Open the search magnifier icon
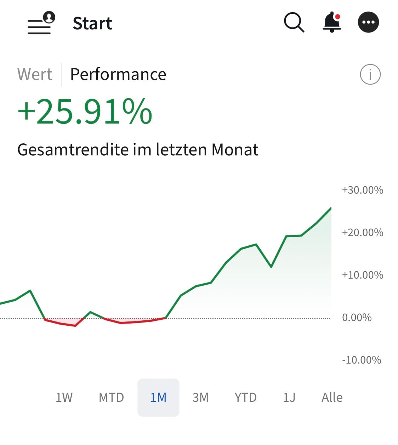Image resolution: width=398 pixels, height=445 pixels. pos(294,22)
